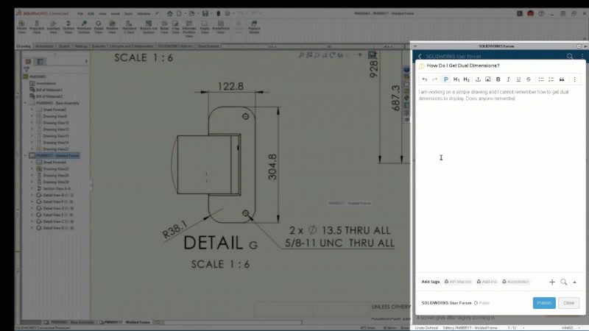Expand Section View A-A tree node
Viewport: 589px width, 331px height.
pyautogui.click(x=32, y=188)
